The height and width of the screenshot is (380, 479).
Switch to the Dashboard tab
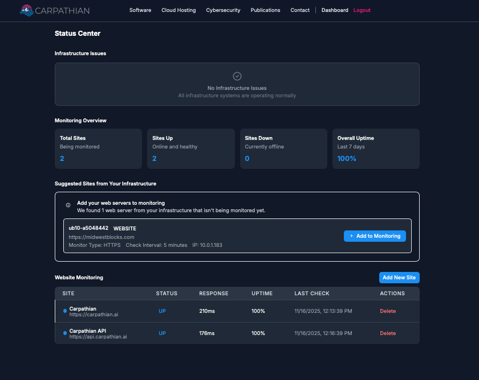[335, 10]
